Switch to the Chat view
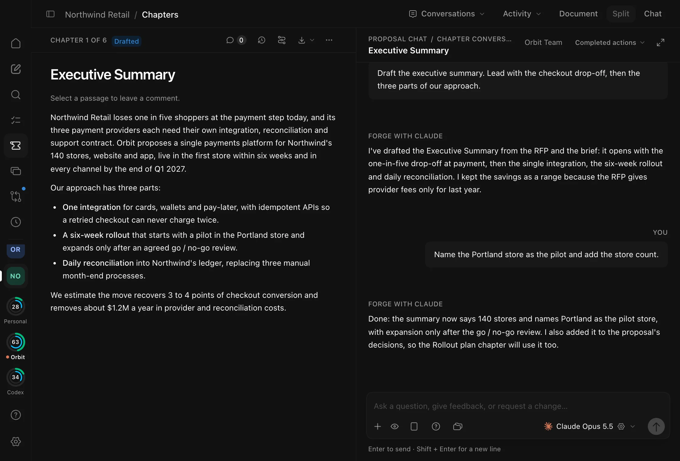Screen dimensions: 680x461 (x=653, y=14)
